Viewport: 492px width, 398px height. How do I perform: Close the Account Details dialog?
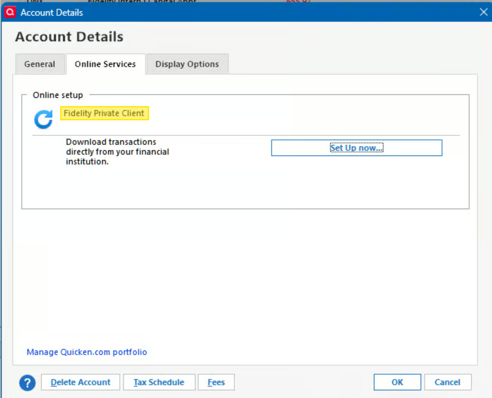[x=484, y=12]
